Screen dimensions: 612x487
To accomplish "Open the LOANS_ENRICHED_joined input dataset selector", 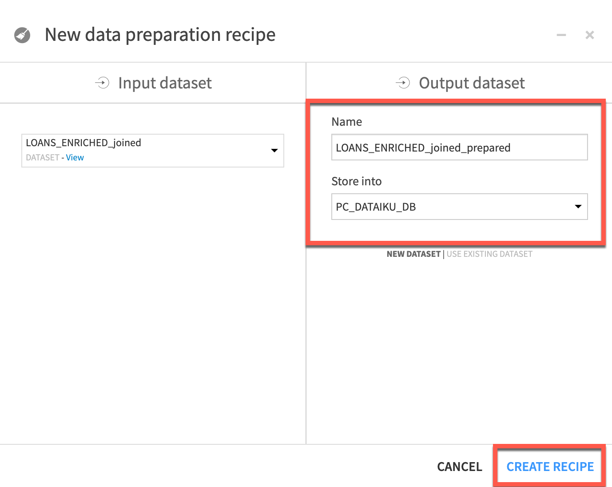I will tap(147, 150).
